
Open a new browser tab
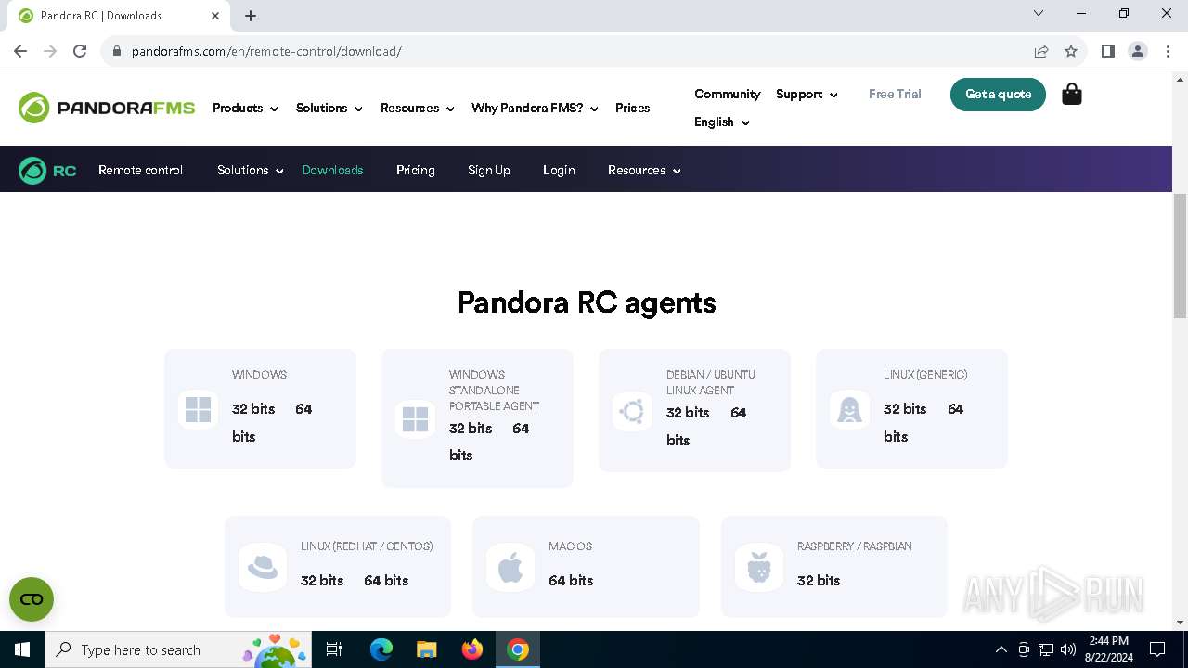coord(251,16)
